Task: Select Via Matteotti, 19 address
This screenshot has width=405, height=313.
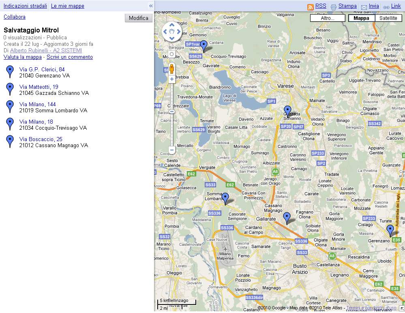Action: (x=39, y=87)
